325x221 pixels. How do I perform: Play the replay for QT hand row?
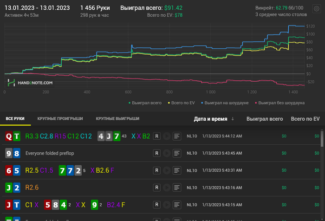point(167,136)
